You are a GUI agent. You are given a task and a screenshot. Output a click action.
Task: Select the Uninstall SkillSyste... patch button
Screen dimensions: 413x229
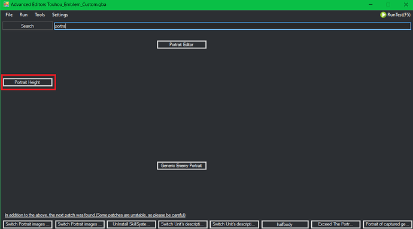[x=131, y=224]
